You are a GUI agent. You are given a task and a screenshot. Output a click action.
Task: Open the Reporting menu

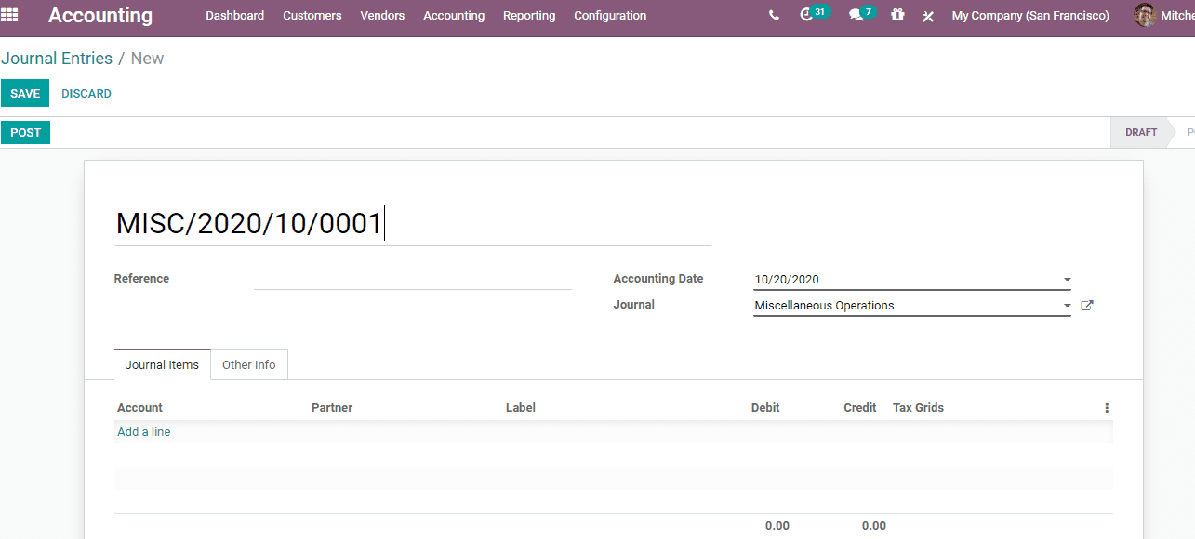[x=529, y=15]
